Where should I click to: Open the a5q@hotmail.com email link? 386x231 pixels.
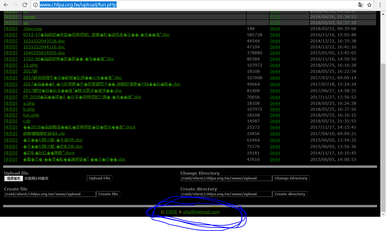point(201,212)
